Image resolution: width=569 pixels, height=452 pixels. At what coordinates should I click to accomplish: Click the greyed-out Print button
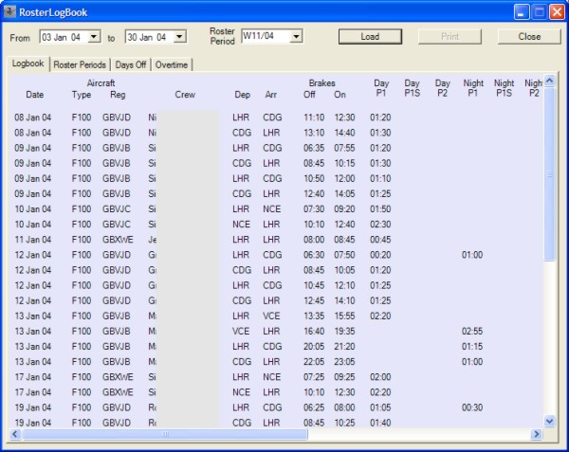coord(450,37)
